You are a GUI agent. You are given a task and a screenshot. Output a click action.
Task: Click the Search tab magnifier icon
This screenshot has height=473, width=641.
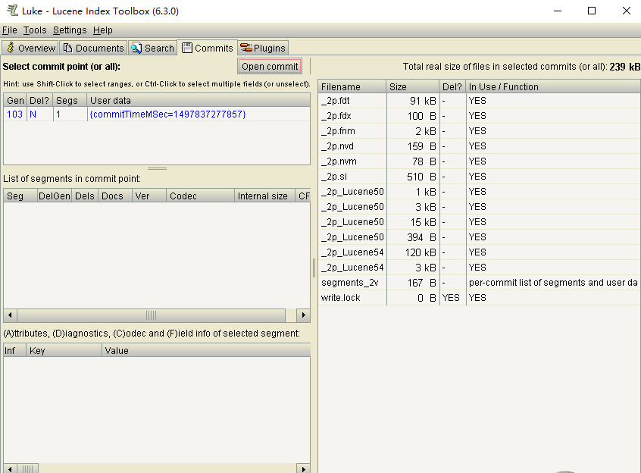(x=136, y=49)
